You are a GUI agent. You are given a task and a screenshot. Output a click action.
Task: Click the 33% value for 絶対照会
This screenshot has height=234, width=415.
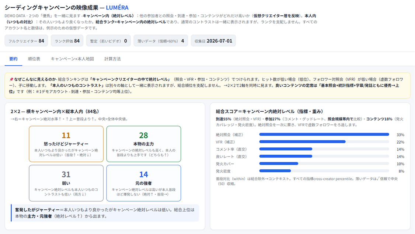pyautogui.click(x=400, y=135)
